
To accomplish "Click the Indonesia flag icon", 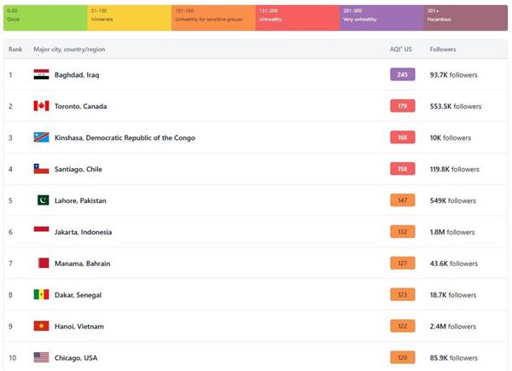I will [x=41, y=229].
